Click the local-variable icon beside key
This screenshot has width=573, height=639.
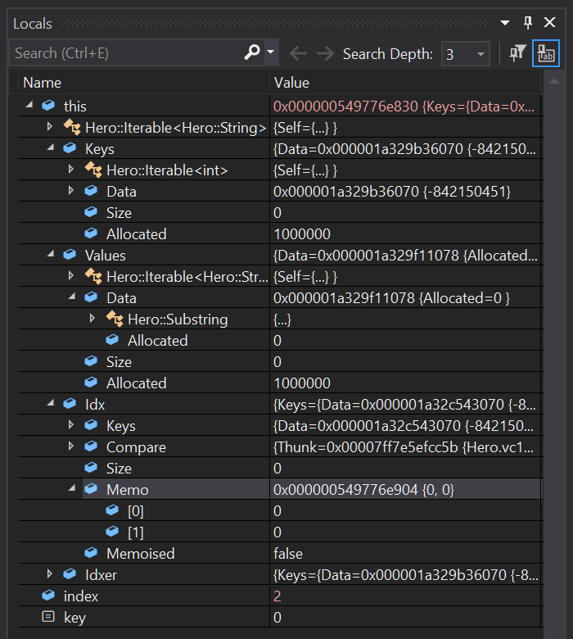[48, 617]
